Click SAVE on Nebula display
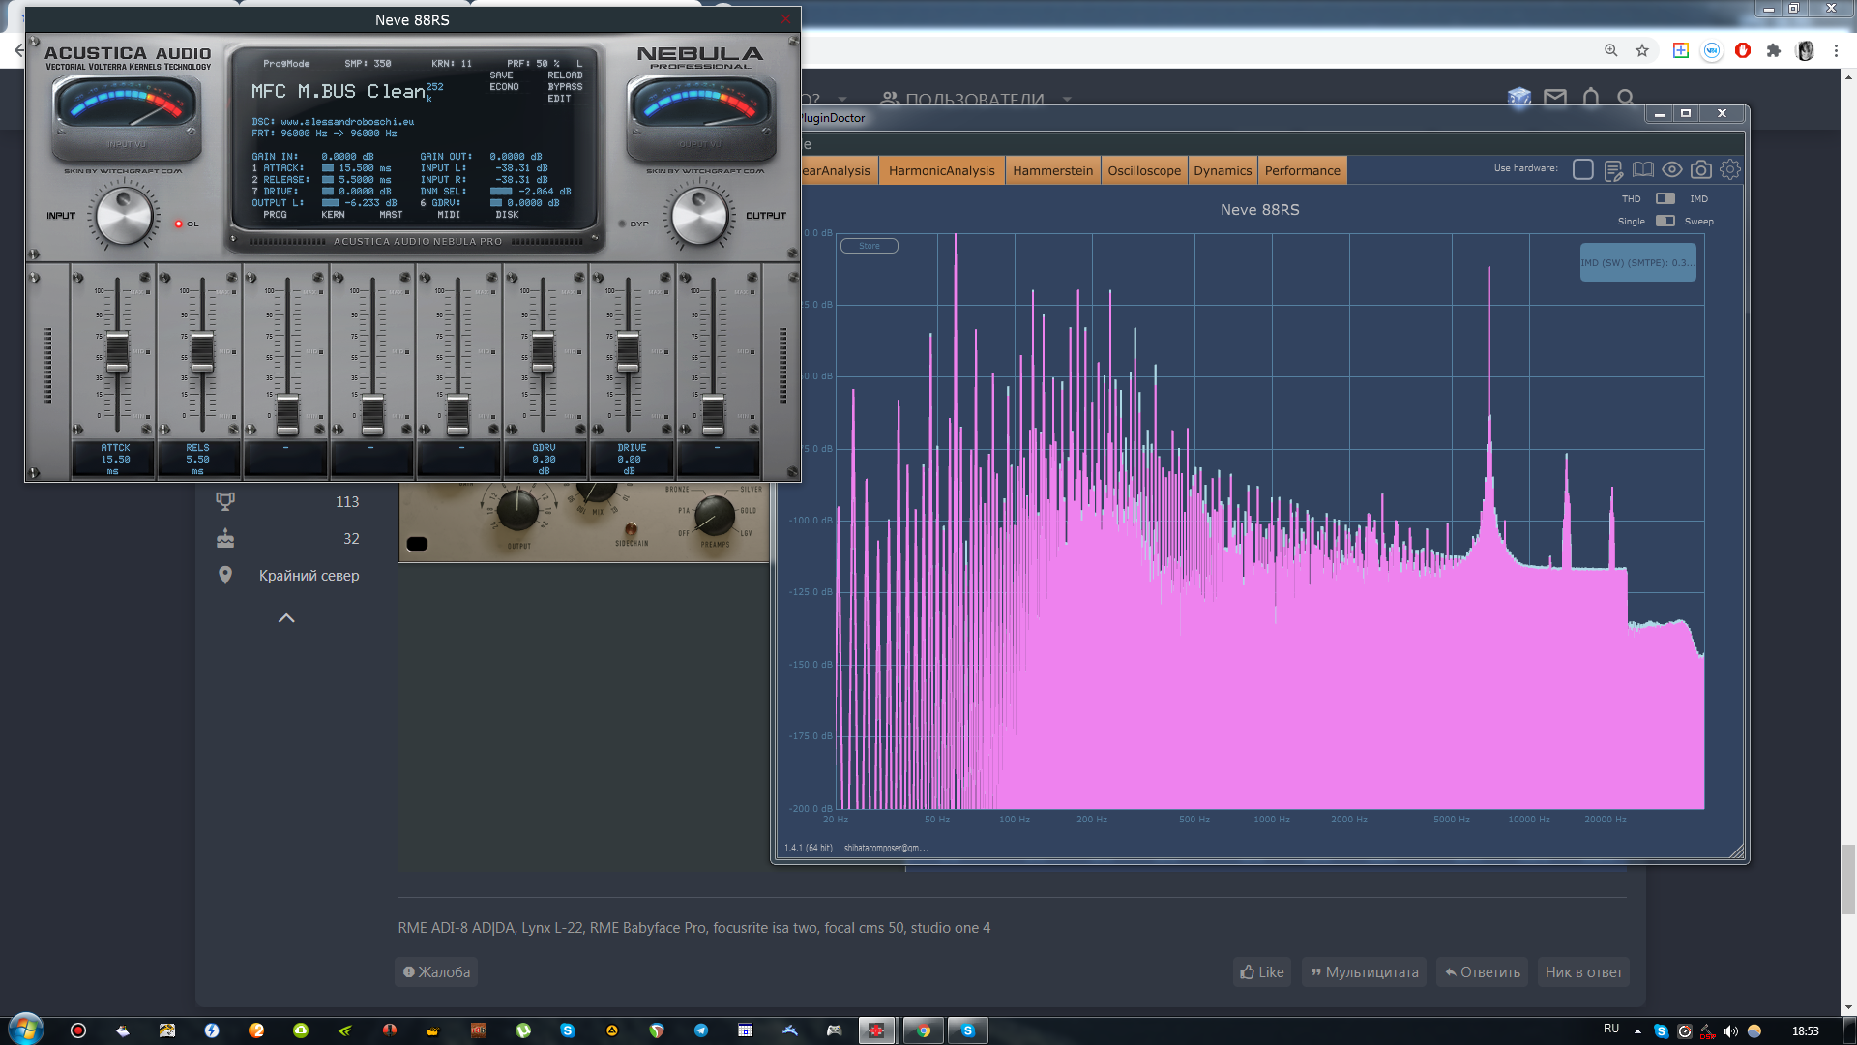This screenshot has width=1857, height=1045. (501, 75)
